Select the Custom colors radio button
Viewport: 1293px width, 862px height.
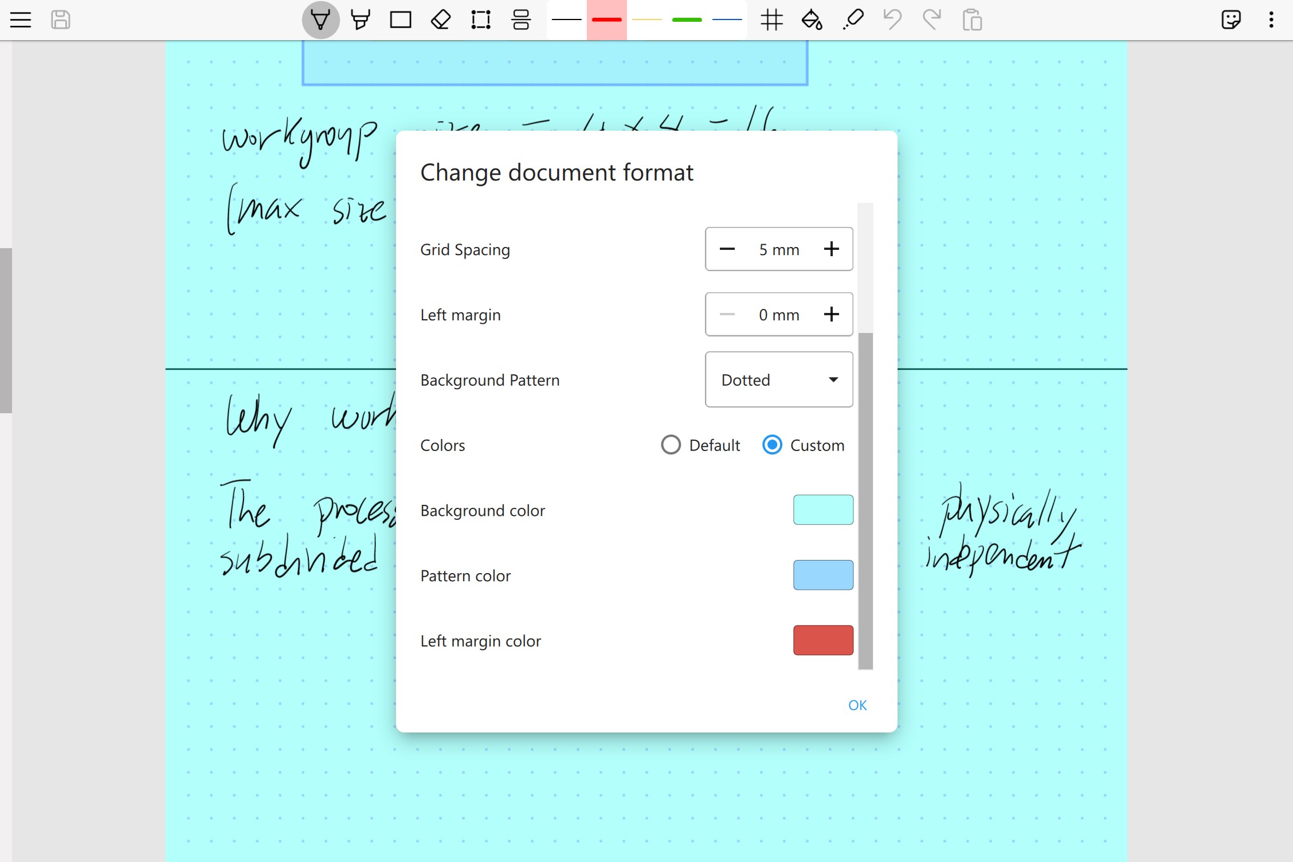tap(773, 445)
